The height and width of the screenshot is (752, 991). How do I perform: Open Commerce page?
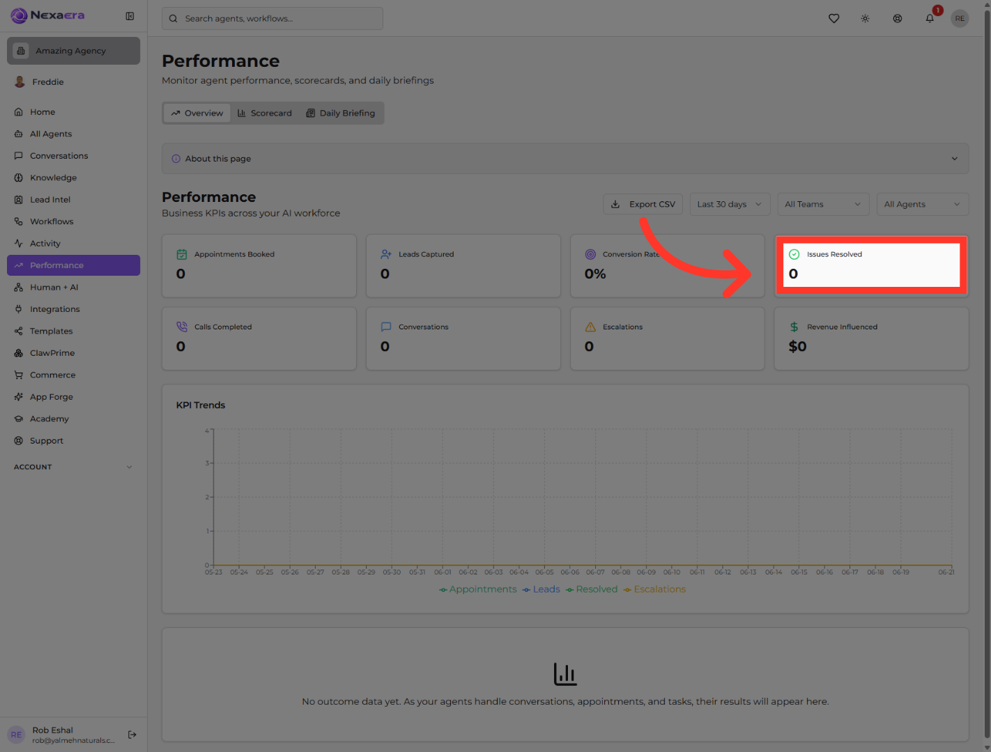click(73, 375)
